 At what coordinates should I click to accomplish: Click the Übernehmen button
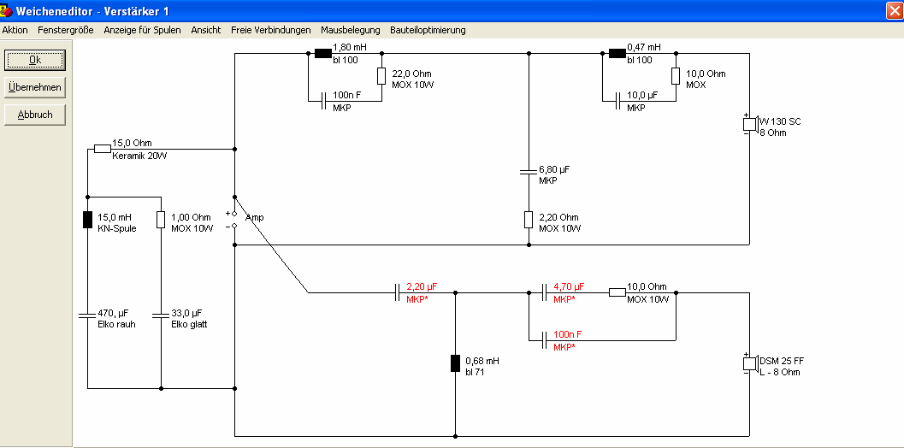tap(35, 87)
